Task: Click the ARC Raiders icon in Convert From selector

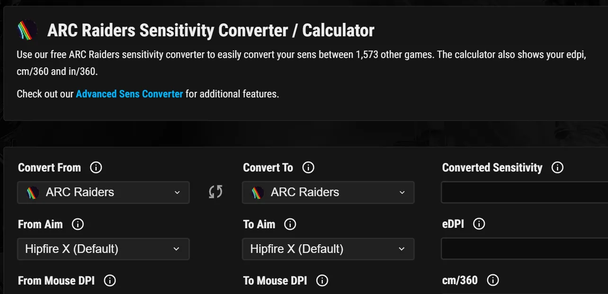Action: coord(32,192)
